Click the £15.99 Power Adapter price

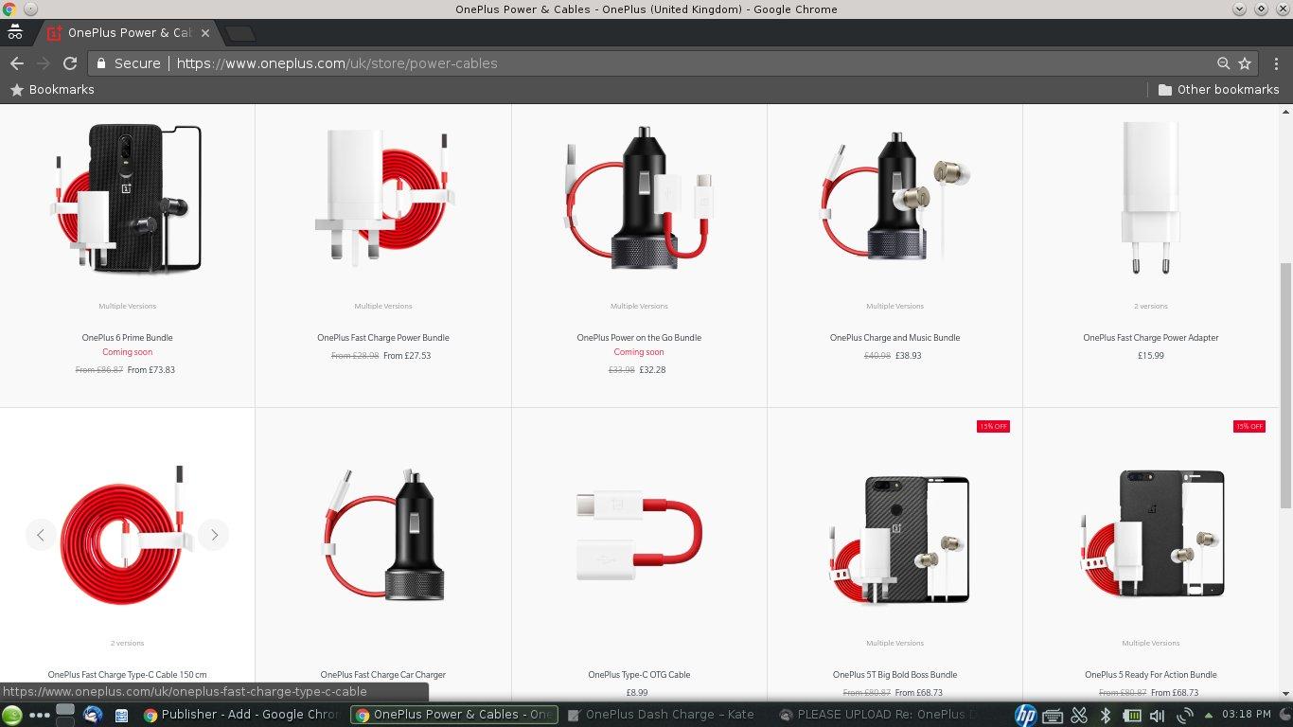tap(1151, 356)
